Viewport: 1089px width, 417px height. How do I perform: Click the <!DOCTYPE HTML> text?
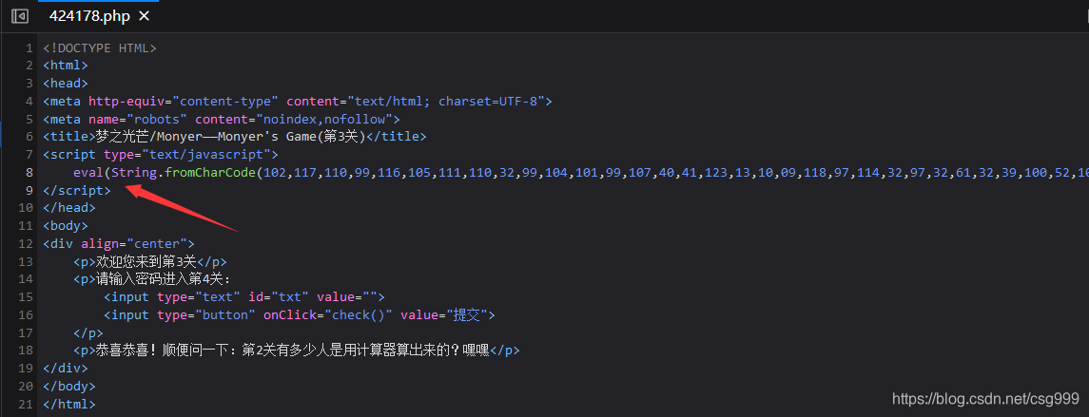100,47
